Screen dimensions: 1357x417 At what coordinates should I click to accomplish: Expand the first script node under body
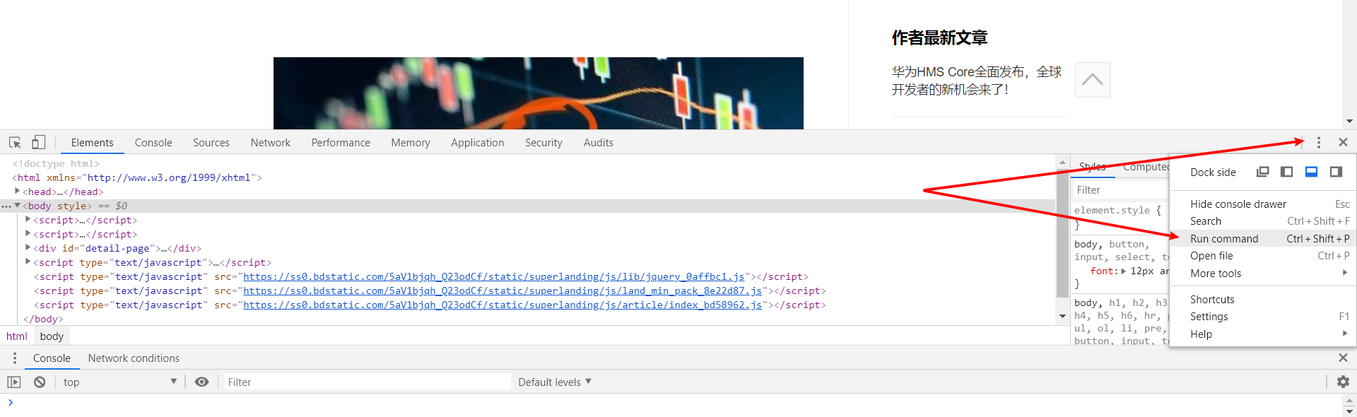(28, 220)
